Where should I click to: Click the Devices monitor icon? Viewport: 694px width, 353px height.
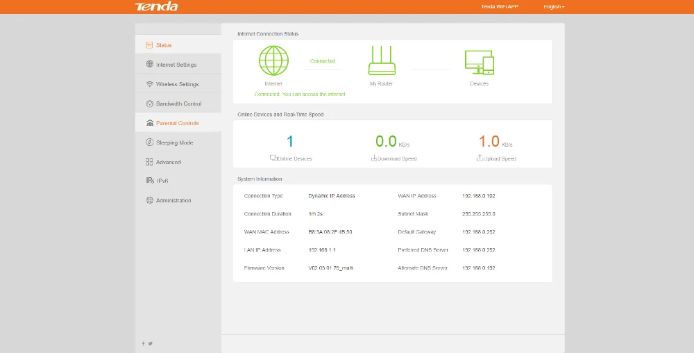479,61
